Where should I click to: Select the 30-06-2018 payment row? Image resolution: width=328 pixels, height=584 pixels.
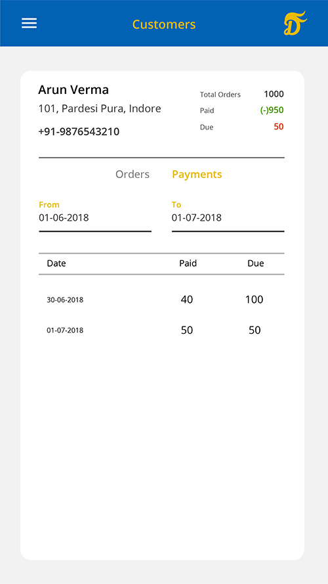coord(161,300)
